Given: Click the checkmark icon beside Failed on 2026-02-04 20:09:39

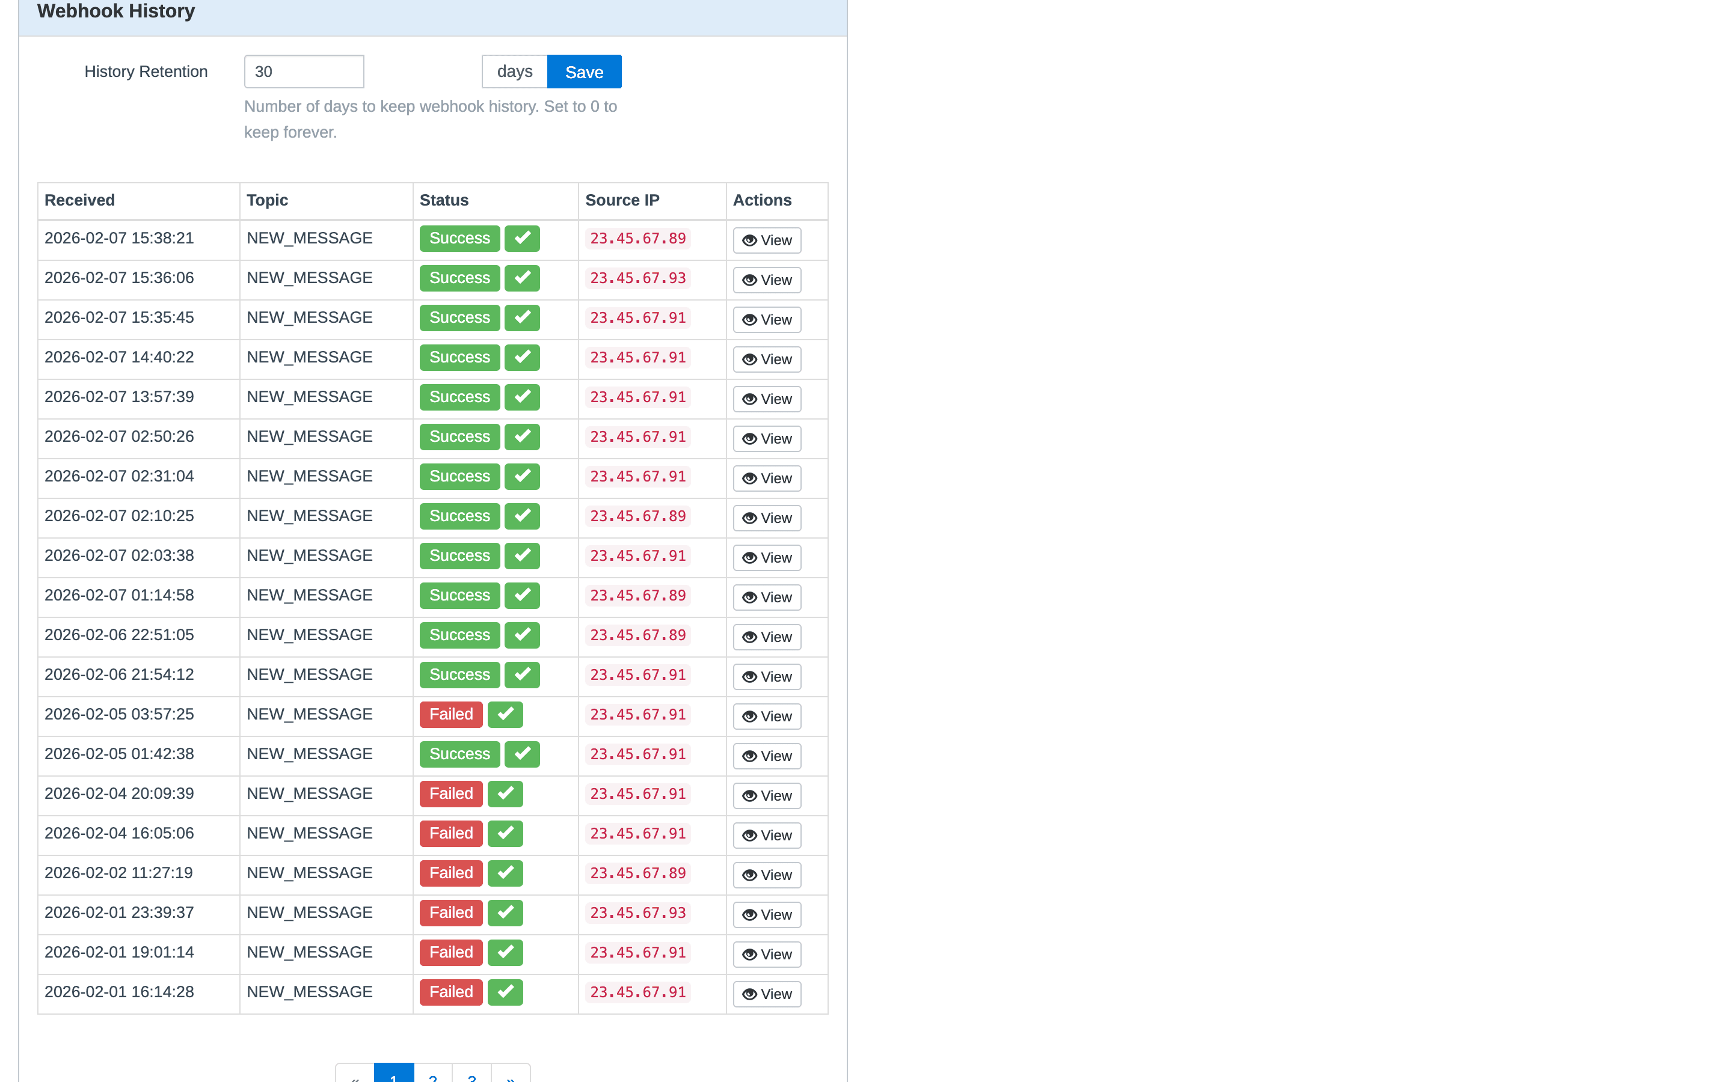Looking at the screenshot, I should coord(505,793).
